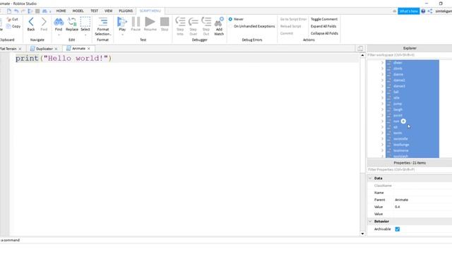Click the share icon near What's New

(x=430, y=11)
